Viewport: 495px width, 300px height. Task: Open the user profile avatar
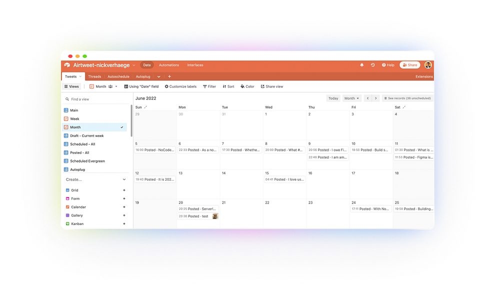(428, 65)
